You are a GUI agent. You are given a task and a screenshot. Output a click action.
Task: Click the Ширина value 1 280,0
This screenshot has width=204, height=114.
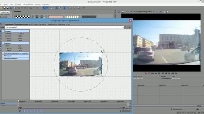[x=21, y=34]
